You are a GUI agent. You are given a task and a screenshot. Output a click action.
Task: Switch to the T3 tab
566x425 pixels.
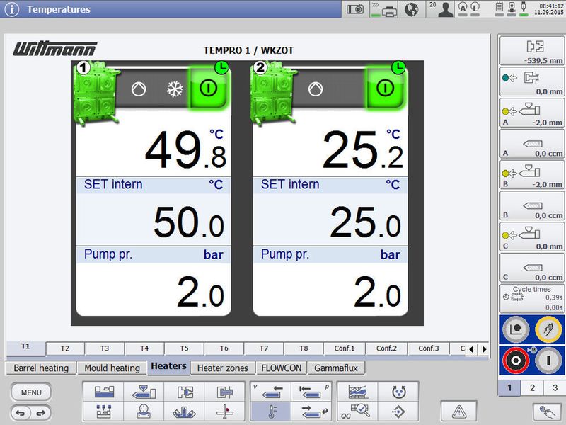click(105, 348)
